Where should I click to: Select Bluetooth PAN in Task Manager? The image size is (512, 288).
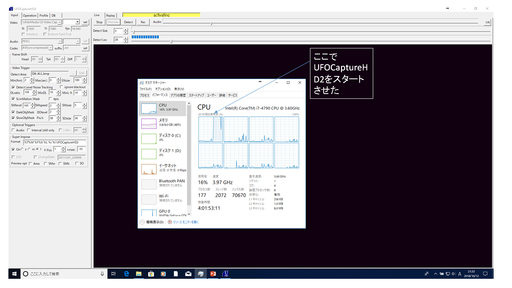[162, 184]
